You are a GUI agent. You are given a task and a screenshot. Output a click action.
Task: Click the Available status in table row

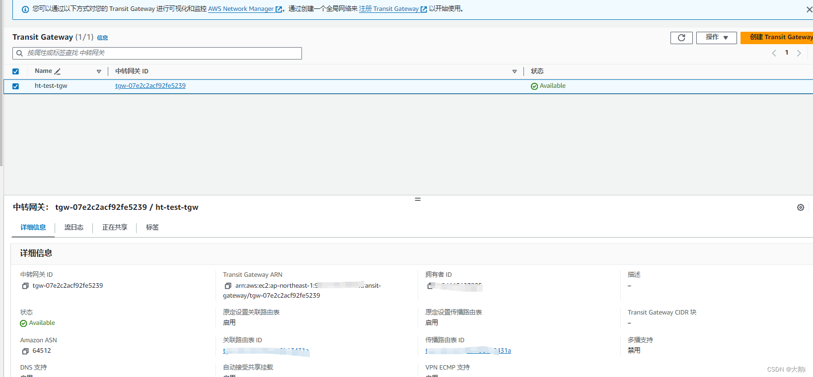pos(548,86)
